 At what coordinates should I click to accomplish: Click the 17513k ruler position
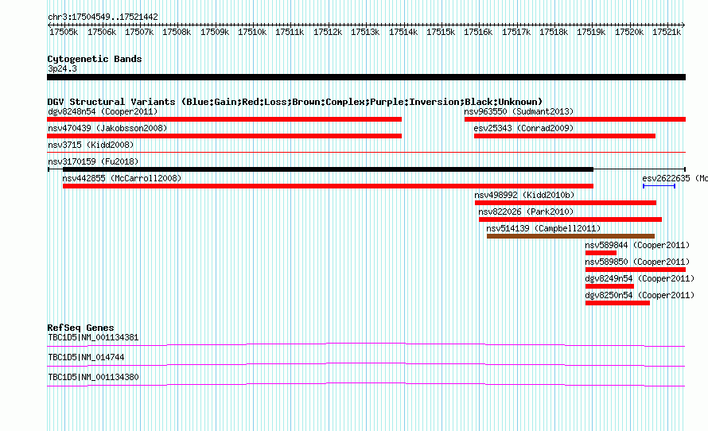click(365, 32)
